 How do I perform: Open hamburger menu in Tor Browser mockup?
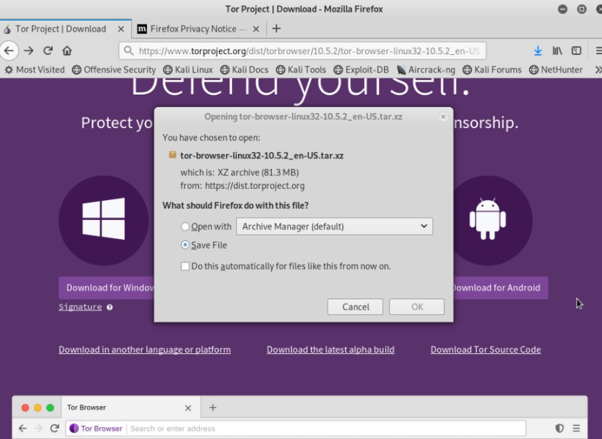(x=576, y=428)
